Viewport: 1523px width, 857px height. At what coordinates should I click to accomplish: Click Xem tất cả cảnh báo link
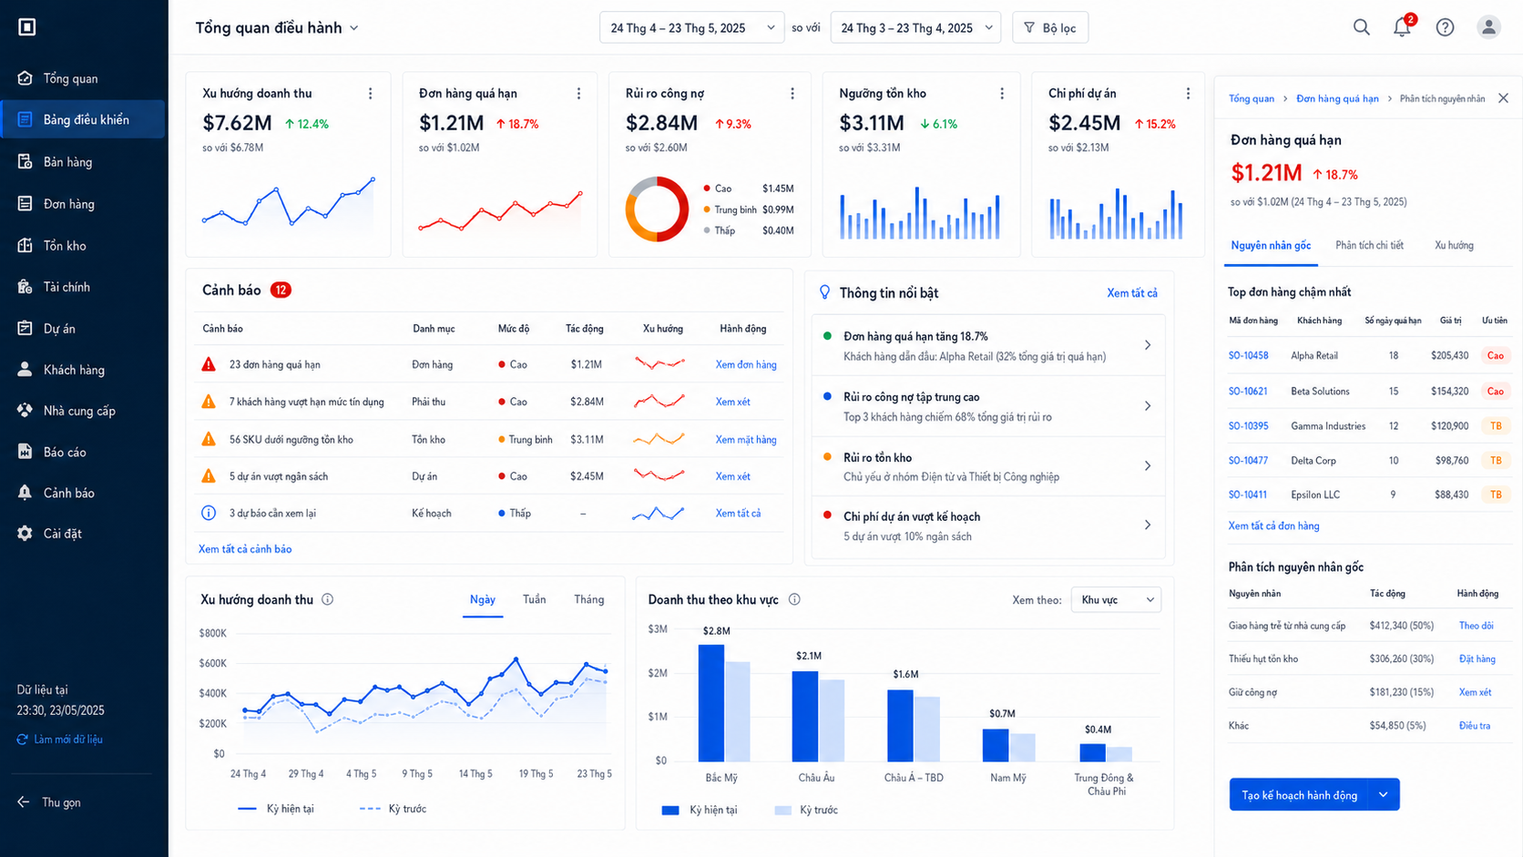click(x=245, y=549)
